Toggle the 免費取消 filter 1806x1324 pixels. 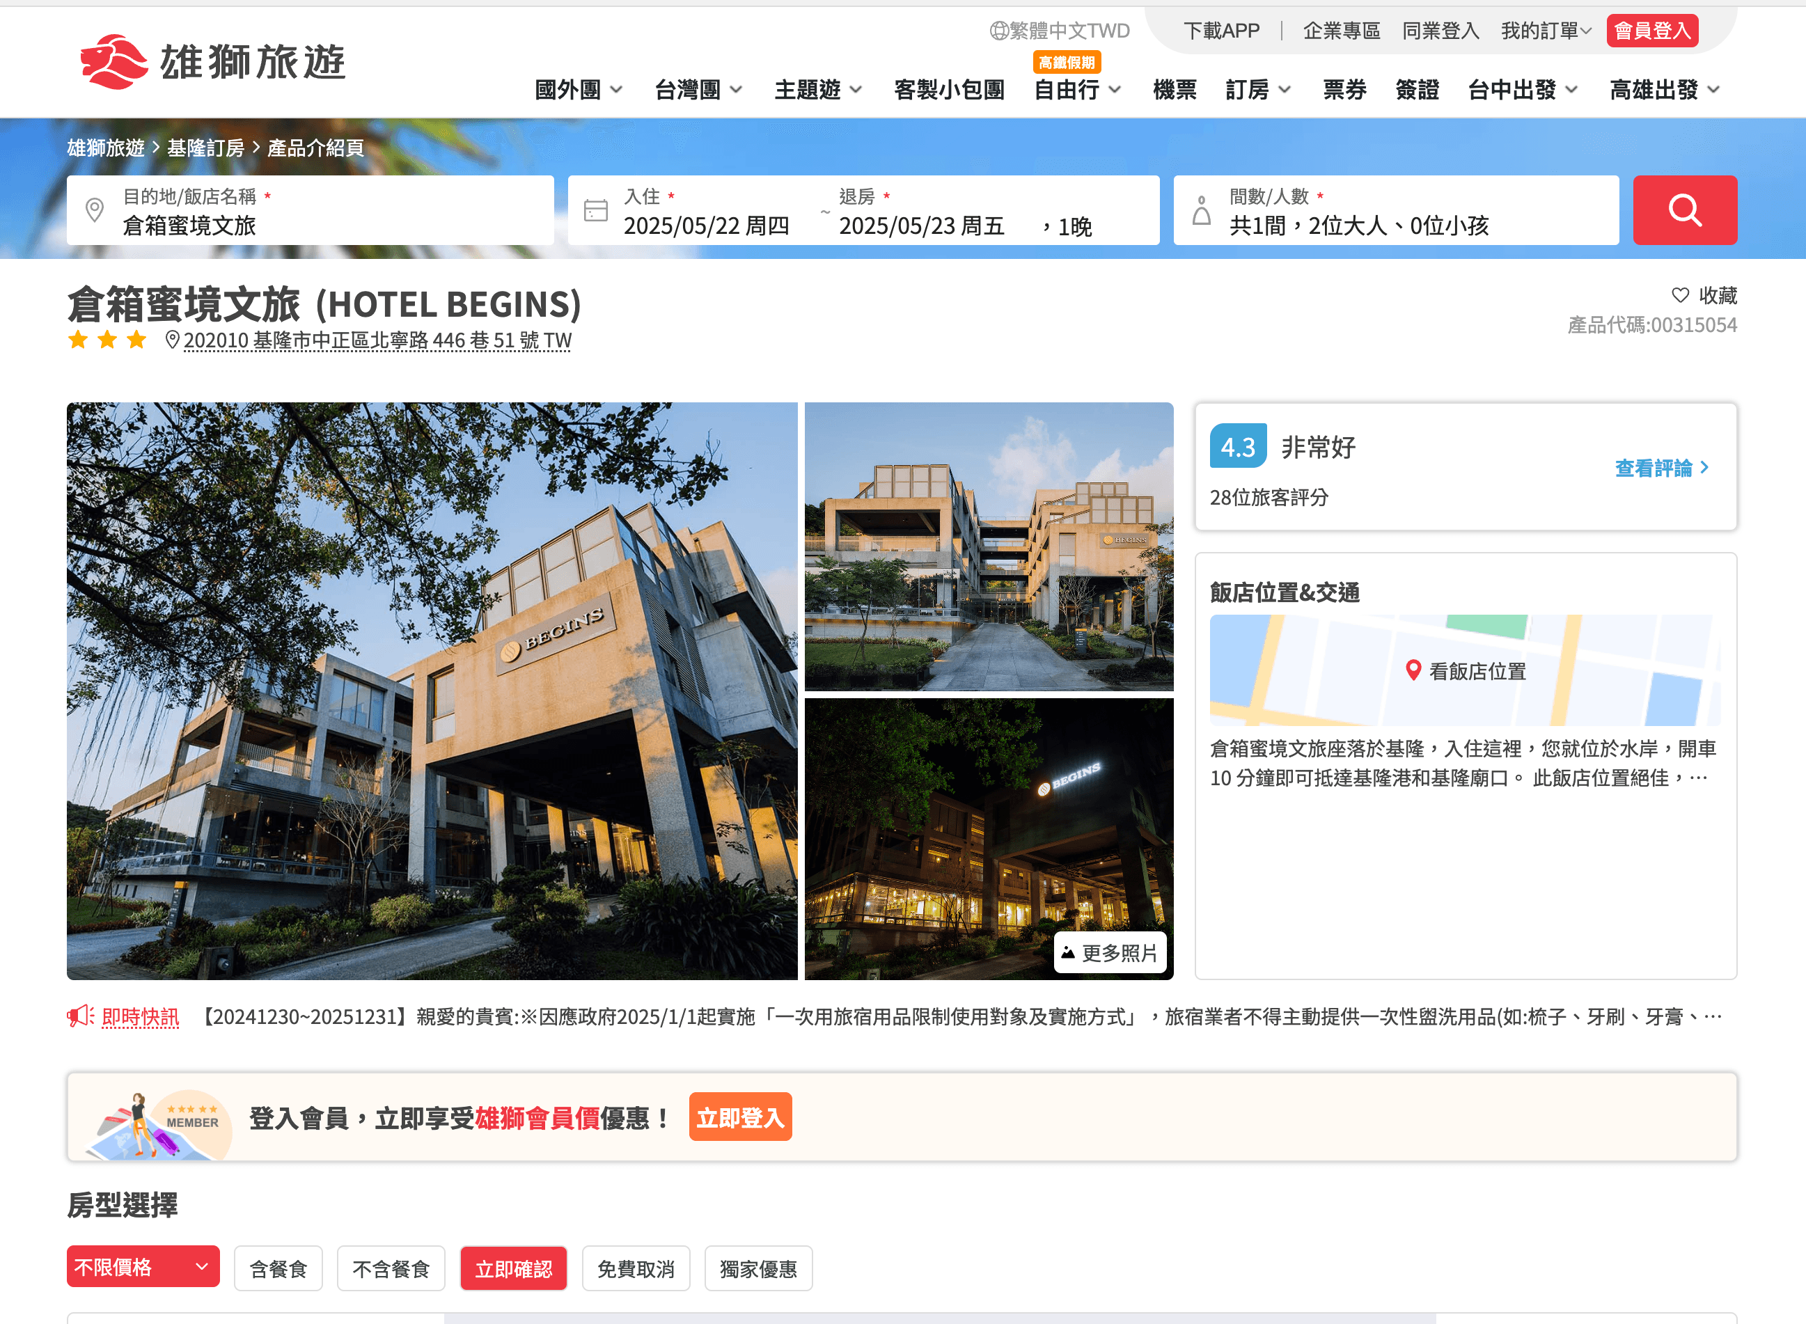[x=636, y=1268]
